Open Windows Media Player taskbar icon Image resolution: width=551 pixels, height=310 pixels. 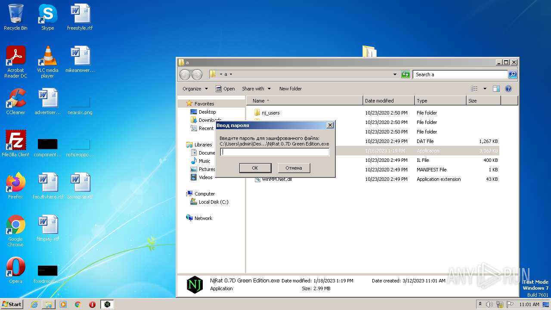coord(63,304)
